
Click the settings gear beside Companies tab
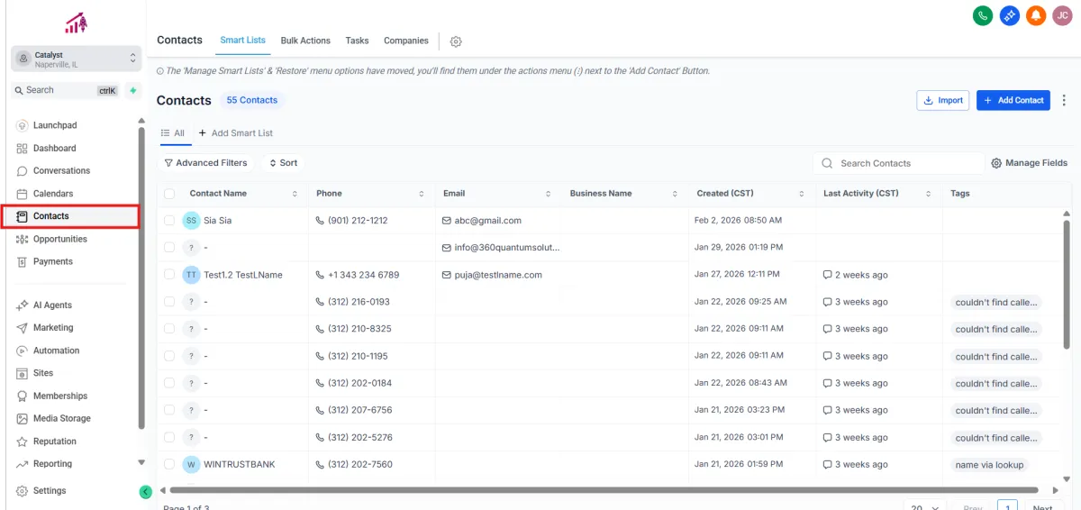456,41
